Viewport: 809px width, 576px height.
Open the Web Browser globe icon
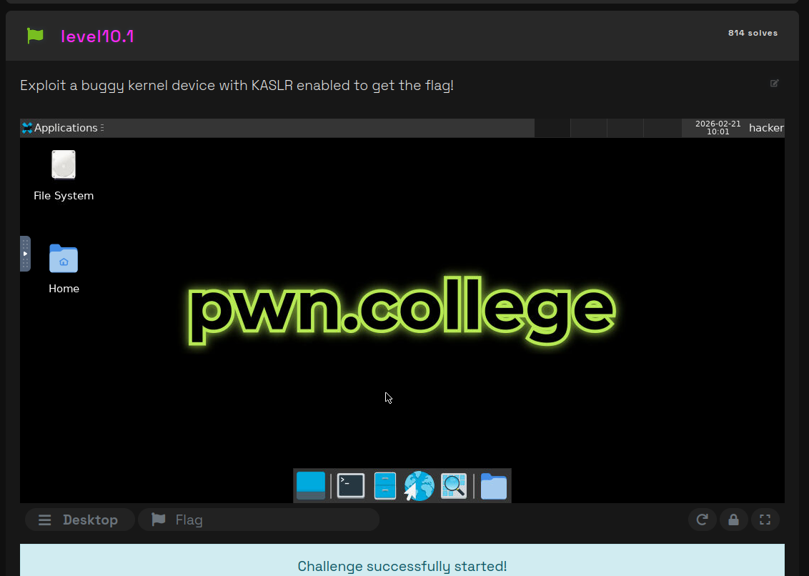click(x=420, y=486)
